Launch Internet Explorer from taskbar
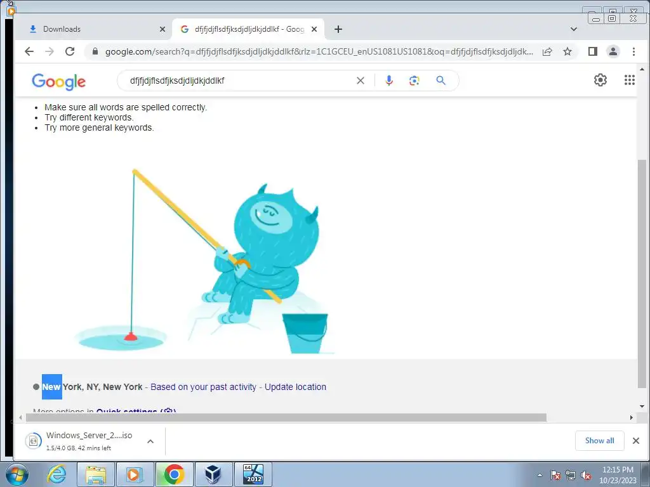 (56, 474)
